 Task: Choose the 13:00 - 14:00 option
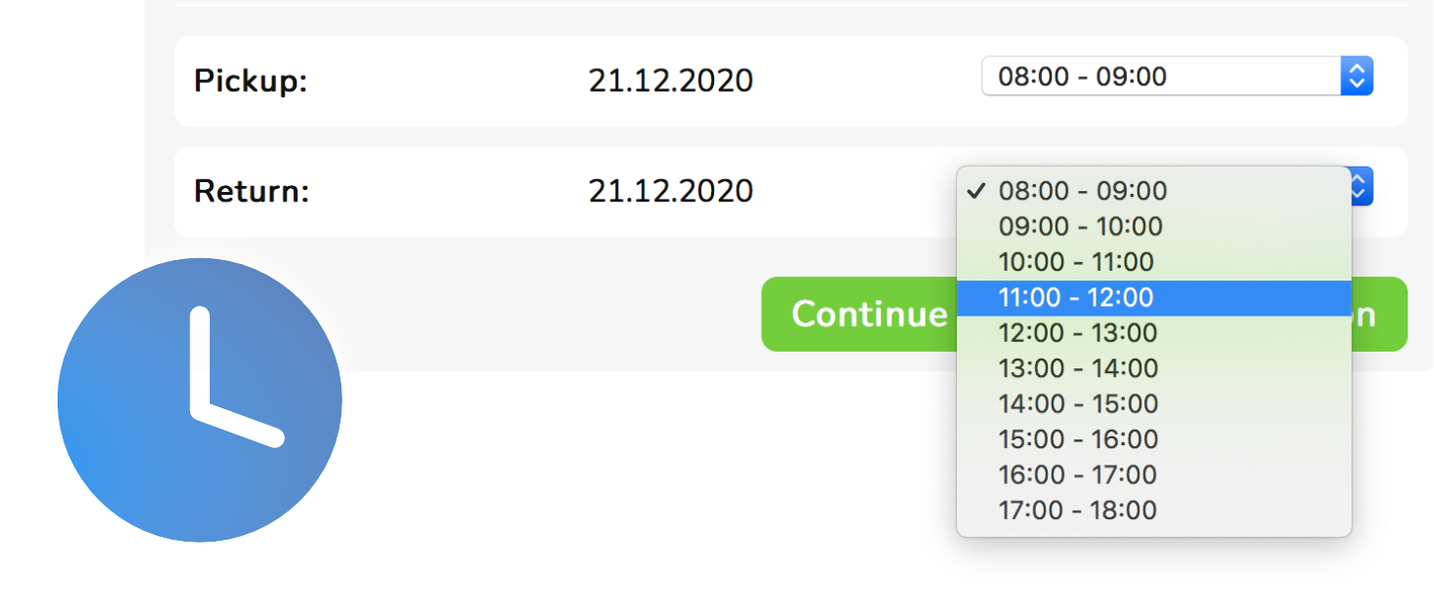pyautogui.click(x=1154, y=368)
